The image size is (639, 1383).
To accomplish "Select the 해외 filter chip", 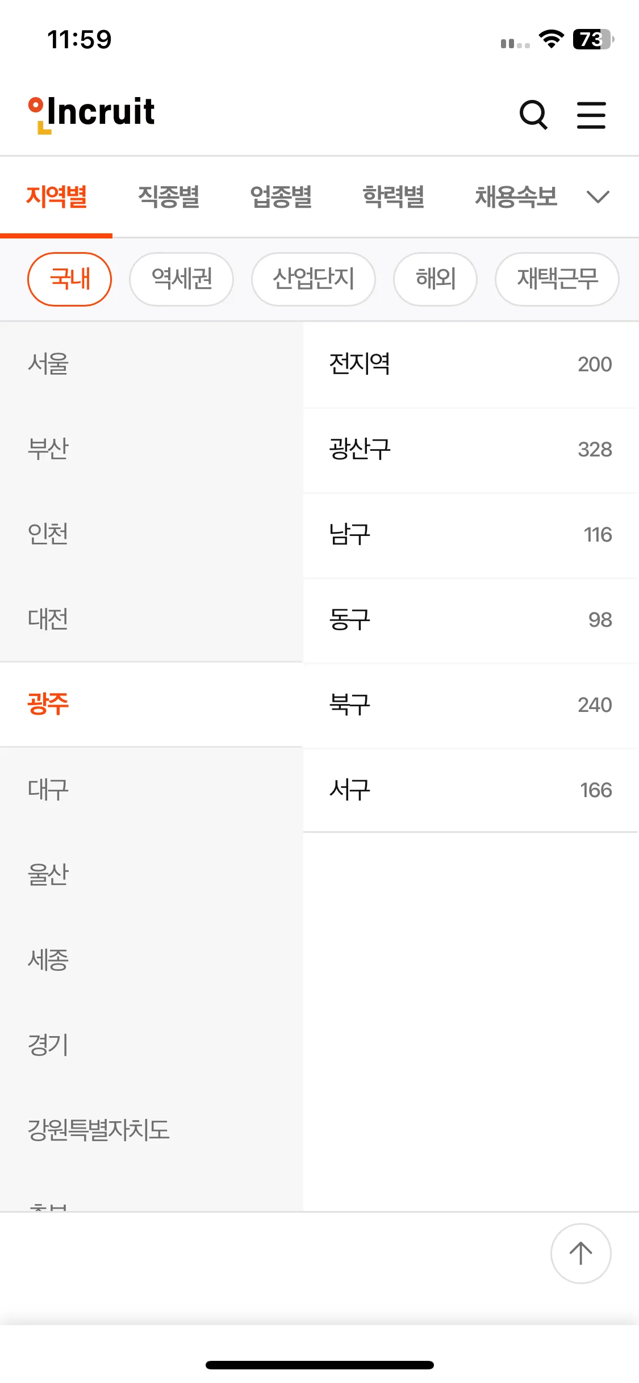I will tap(436, 279).
